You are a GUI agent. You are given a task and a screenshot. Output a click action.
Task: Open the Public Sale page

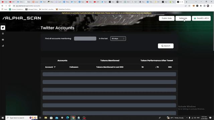coord(167,18)
